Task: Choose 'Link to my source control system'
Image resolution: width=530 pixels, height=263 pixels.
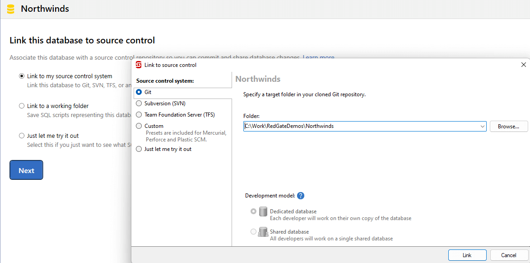Action: (x=22, y=76)
